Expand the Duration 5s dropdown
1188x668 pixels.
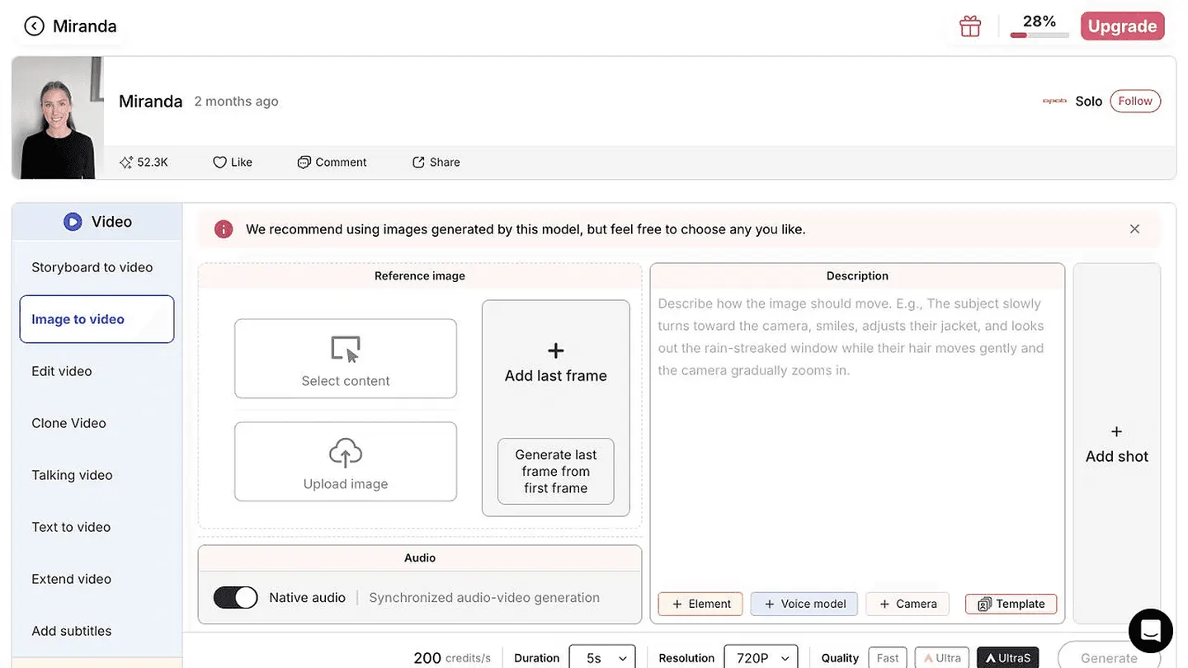[602, 657]
